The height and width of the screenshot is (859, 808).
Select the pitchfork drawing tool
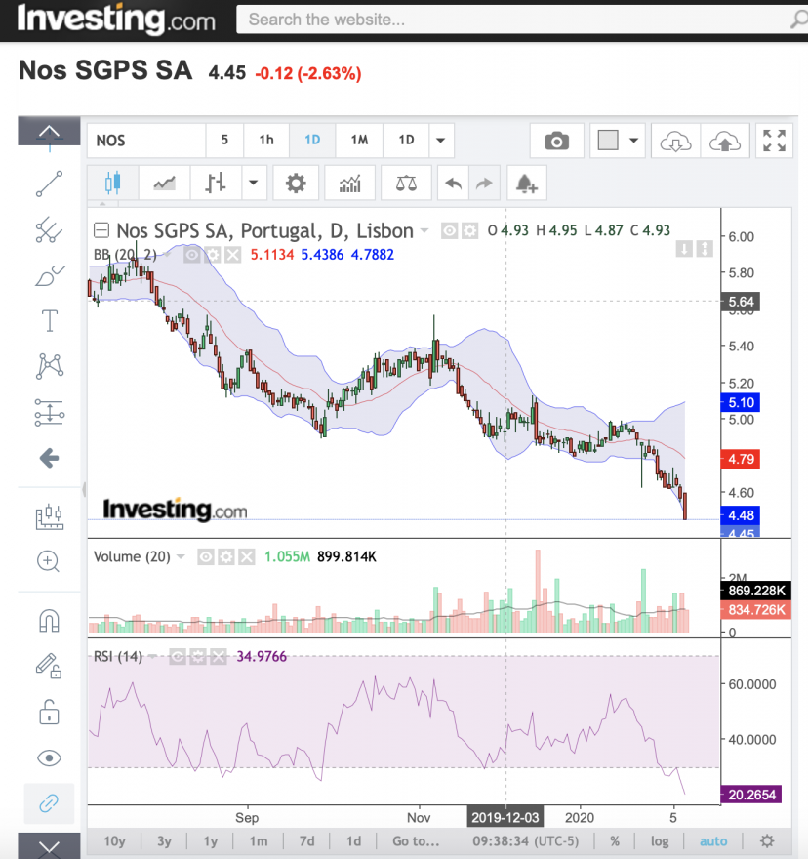click(50, 230)
